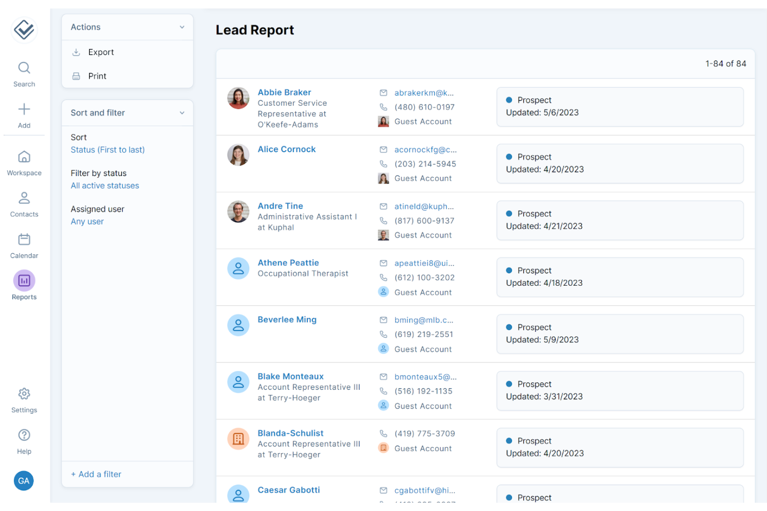Change assigned user by clicking Any user
767x511 pixels.
click(x=87, y=221)
